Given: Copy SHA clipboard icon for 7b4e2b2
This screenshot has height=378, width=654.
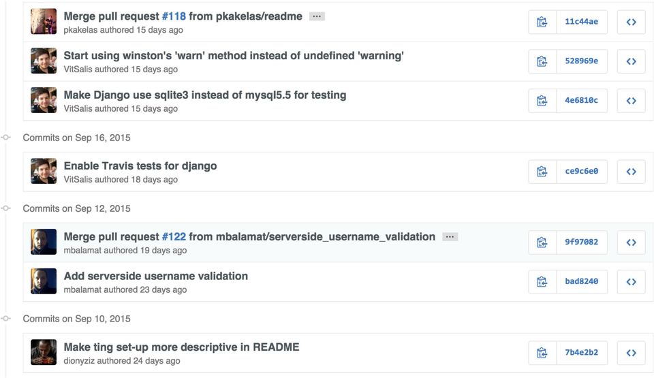Looking at the screenshot, I should point(542,353).
